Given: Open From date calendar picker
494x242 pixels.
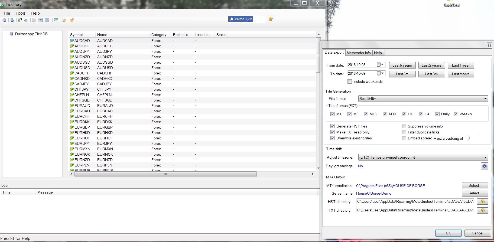Looking at the screenshot, I should [x=380, y=65].
